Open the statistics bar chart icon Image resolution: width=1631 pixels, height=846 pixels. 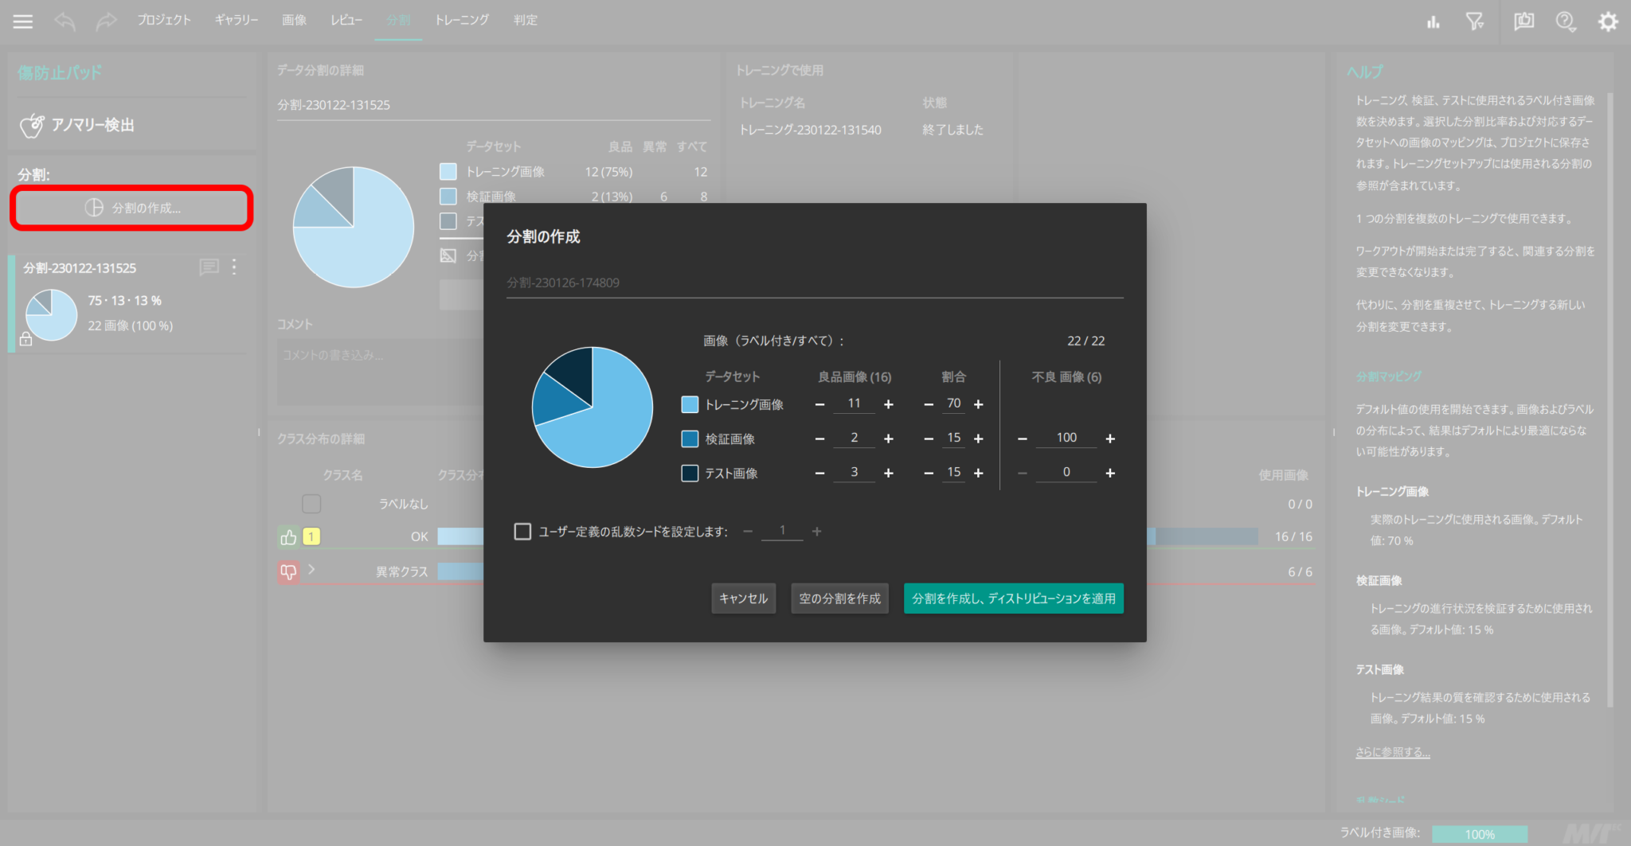point(1433,22)
